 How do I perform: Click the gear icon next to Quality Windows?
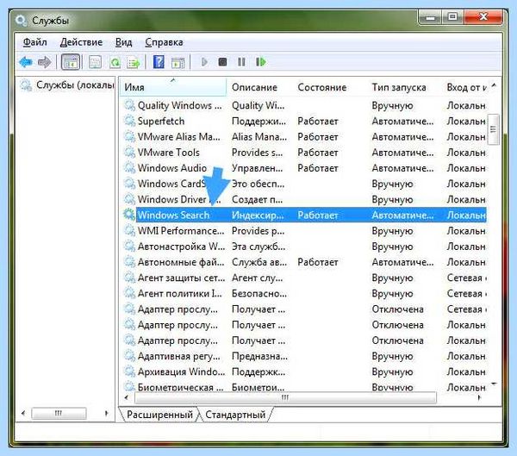[x=129, y=105]
